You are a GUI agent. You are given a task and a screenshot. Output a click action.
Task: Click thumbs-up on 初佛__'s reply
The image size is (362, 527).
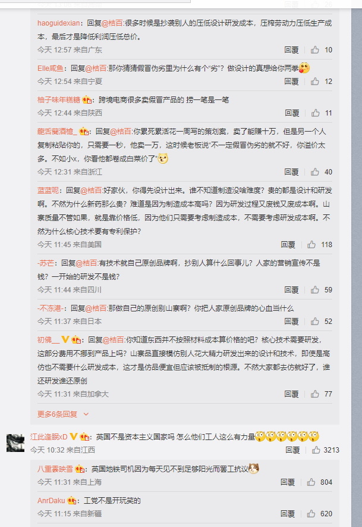coord(314,394)
